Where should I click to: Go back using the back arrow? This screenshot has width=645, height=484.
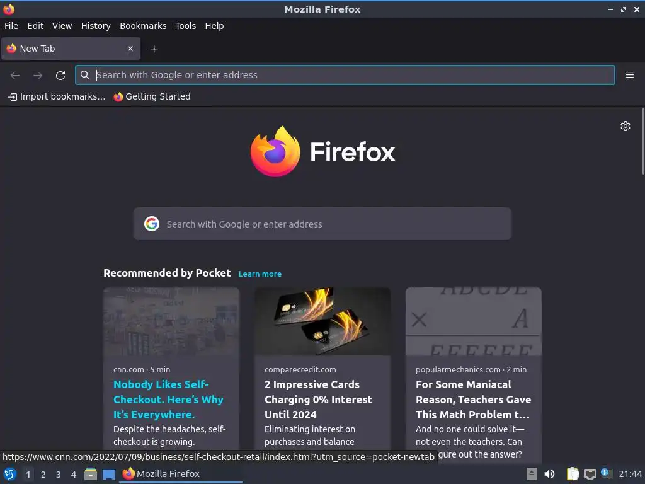point(15,76)
